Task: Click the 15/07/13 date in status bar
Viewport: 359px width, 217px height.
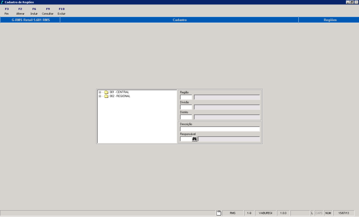Action: tap(344, 213)
